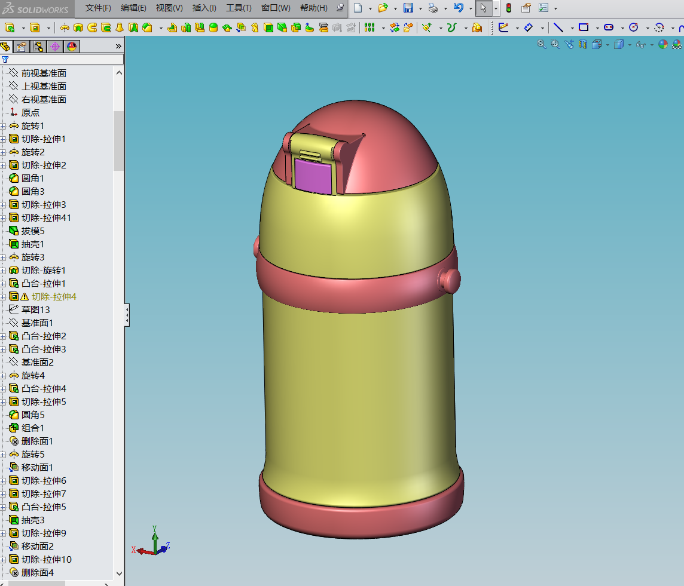This screenshot has height=586, width=684.
Task: Click Zoom to Fit in view toolbar
Action: (541, 44)
